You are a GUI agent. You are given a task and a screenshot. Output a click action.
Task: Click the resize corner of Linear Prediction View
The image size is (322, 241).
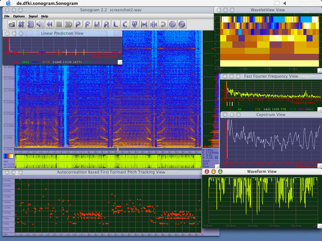(120, 62)
